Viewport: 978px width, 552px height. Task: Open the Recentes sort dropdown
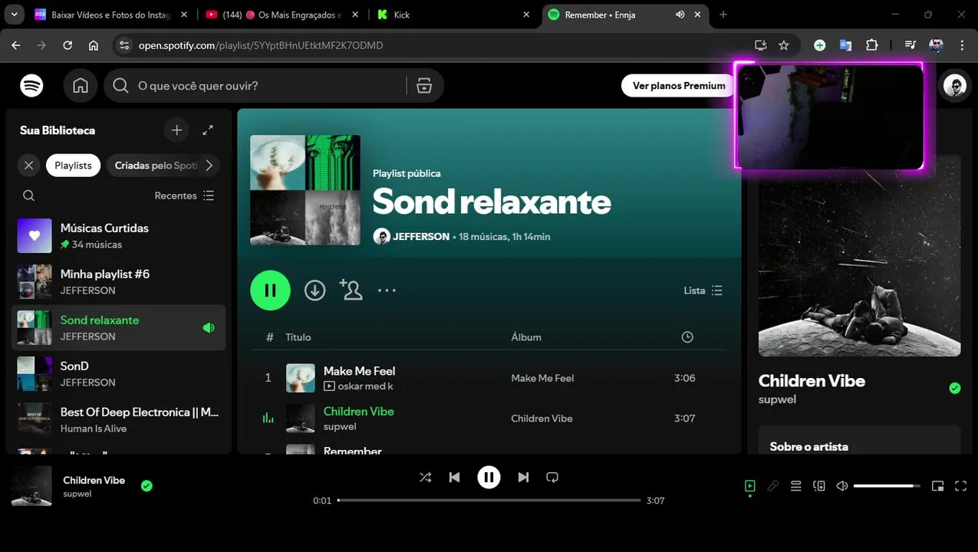point(184,195)
